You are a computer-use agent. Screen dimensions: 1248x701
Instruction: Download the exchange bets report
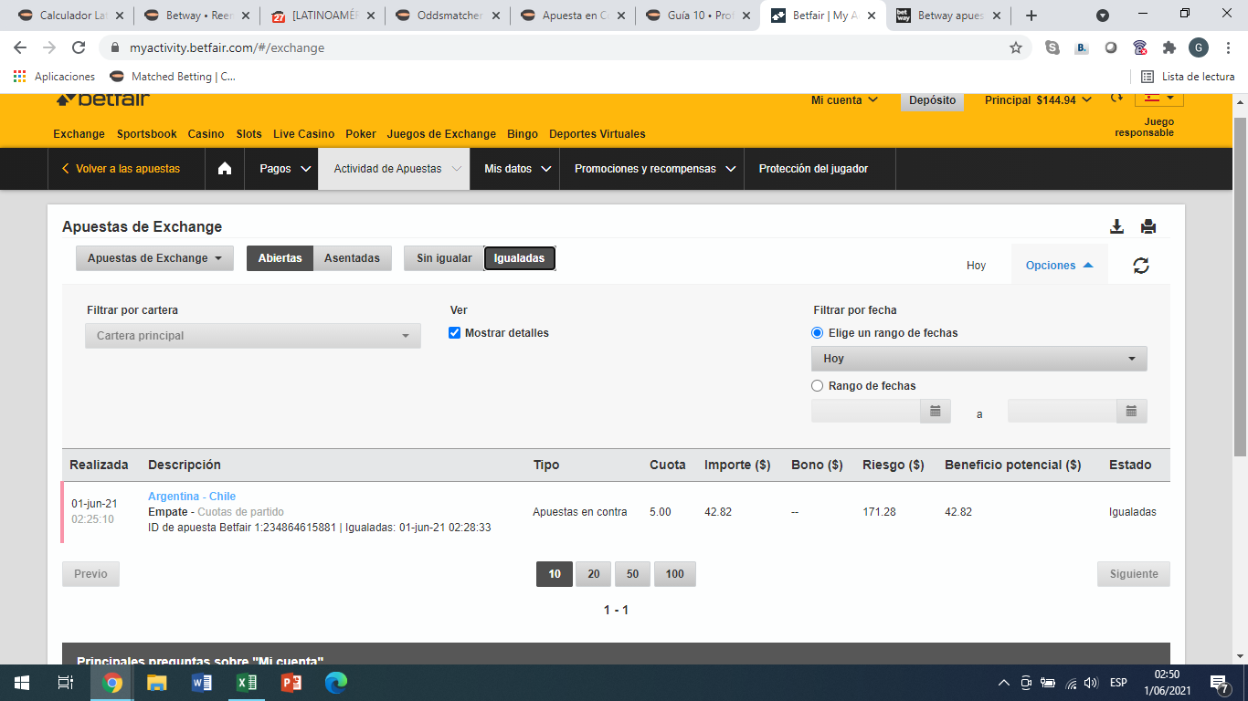point(1116,226)
